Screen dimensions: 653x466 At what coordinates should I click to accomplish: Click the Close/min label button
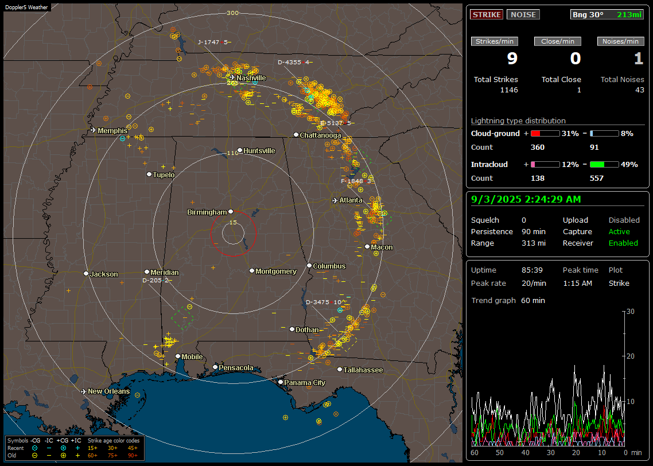[x=558, y=41]
